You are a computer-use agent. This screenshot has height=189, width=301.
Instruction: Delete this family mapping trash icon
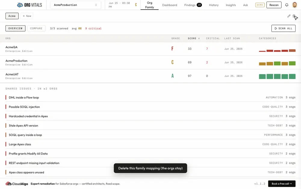coord(294,16)
